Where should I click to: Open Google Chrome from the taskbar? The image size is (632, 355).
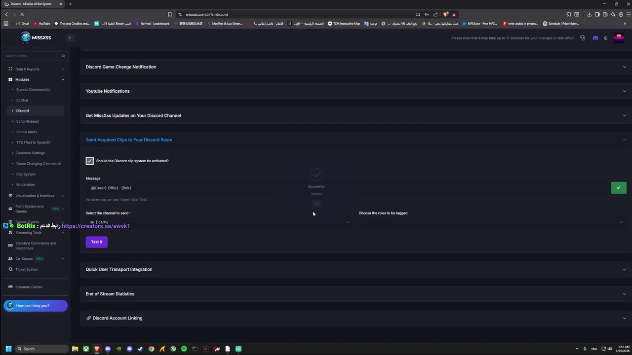pos(151,349)
